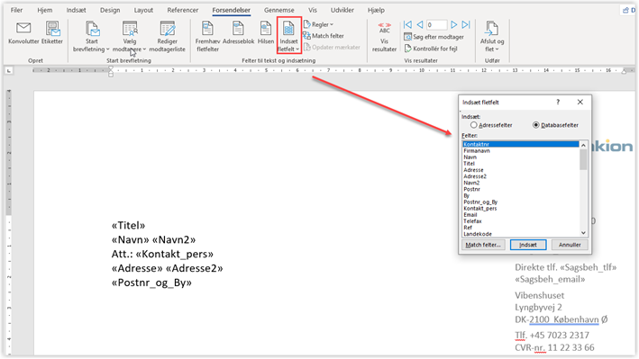
Task: Open the Etiketter labels tool
Action: [52, 32]
